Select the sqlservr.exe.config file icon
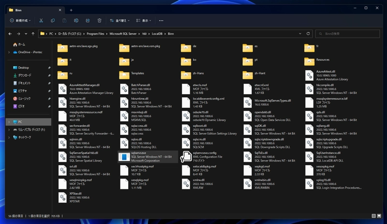Screen dimensions: 387x224 [186, 157]
